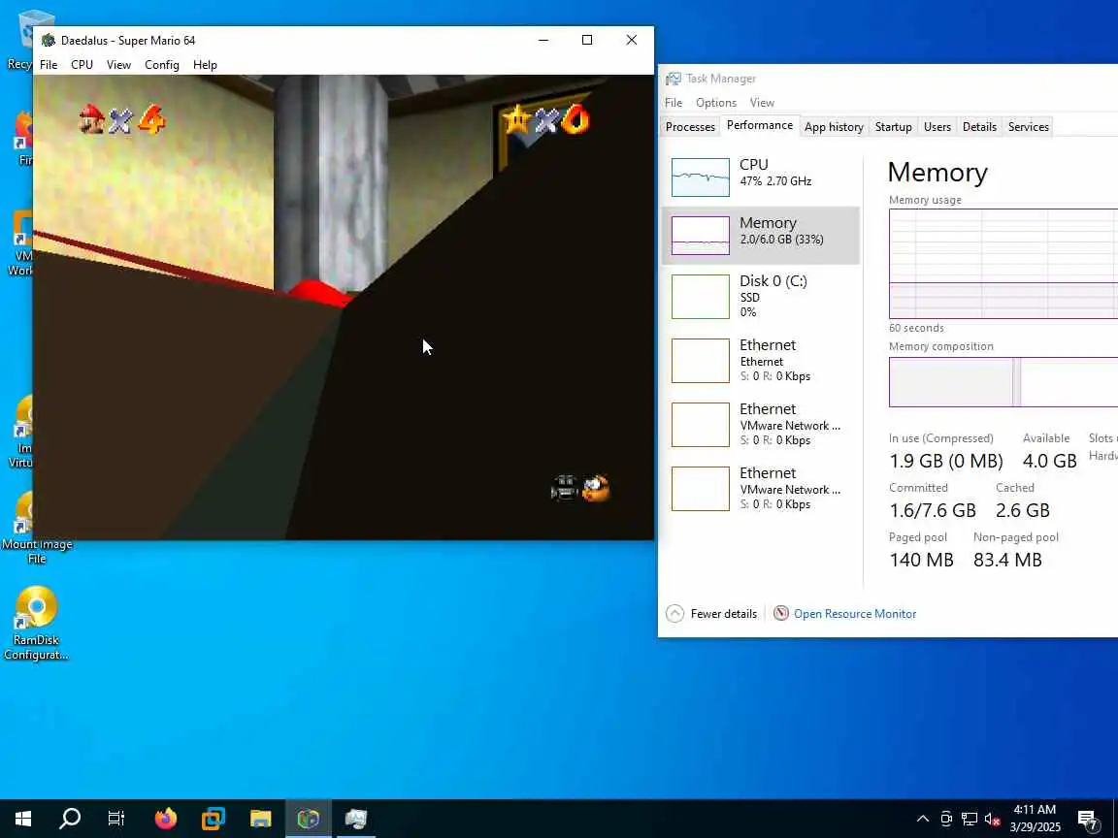Open Task Manager Options menu
1118x838 pixels.
pyautogui.click(x=716, y=103)
